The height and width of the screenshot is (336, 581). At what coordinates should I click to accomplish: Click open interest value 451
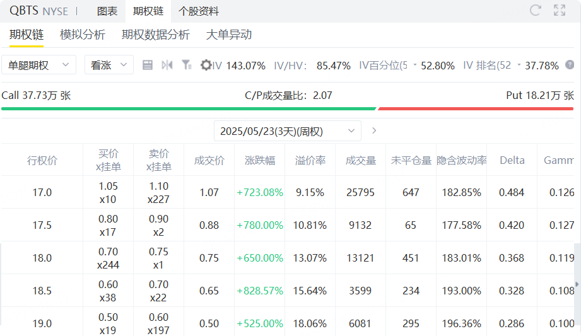[411, 258]
